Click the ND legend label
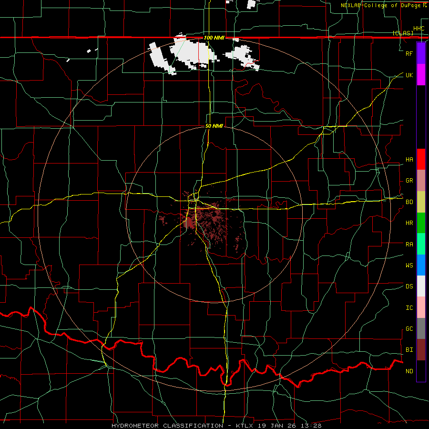The width and height of the screenshot is (429, 429). pyautogui.click(x=409, y=371)
